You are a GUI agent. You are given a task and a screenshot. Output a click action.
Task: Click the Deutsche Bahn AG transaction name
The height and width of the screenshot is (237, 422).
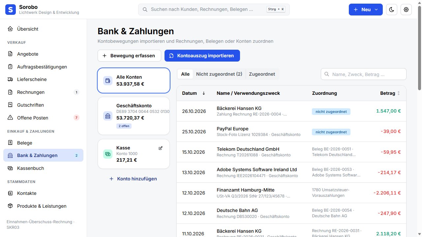[x=237, y=210]
